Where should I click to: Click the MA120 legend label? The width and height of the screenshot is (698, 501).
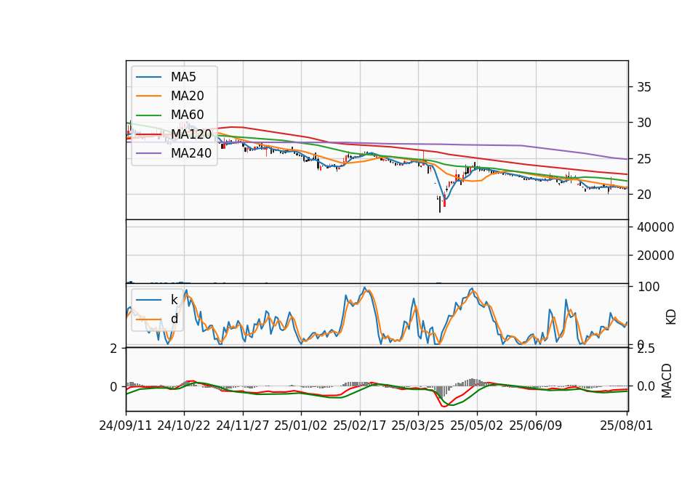(191, 134)
